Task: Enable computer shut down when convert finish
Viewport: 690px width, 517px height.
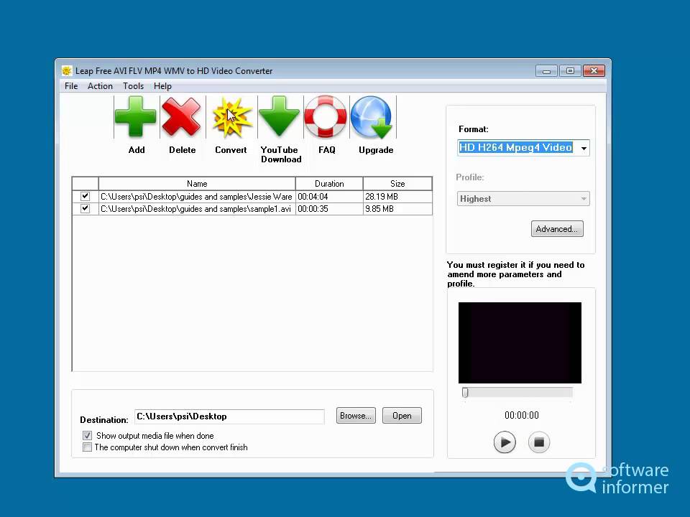Action: (x=87, y=447)
